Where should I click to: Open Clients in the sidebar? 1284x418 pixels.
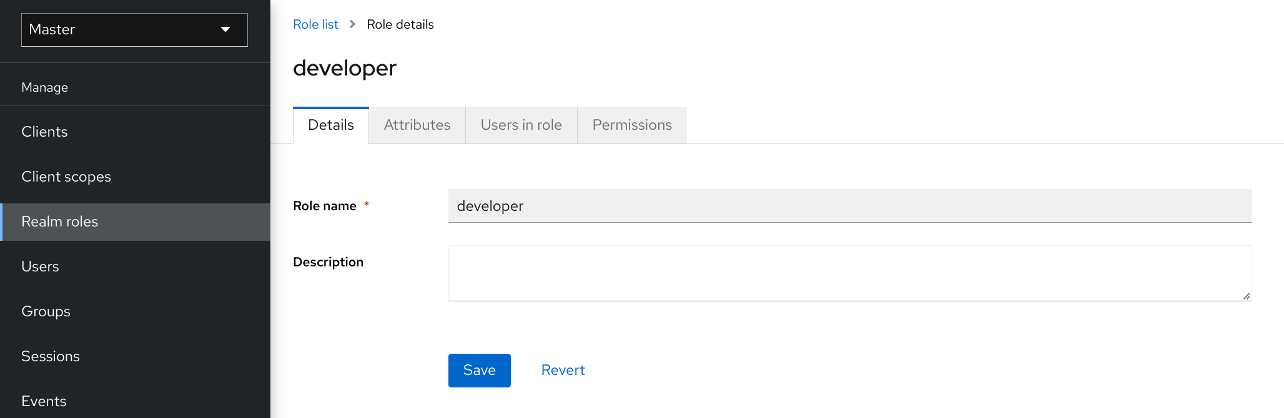pyautogui.click(x=44, y=132)
